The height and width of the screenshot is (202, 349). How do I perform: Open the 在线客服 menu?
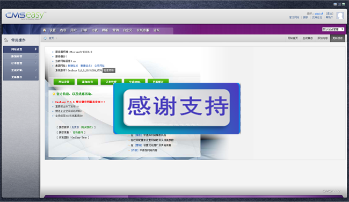(143, 30)
